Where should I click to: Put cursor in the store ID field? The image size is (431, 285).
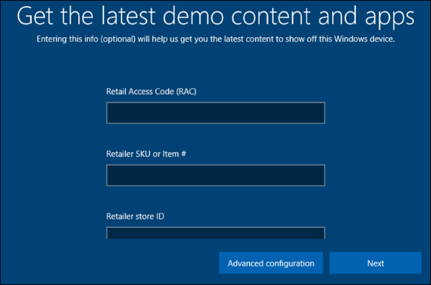click(x=215, y=233)
